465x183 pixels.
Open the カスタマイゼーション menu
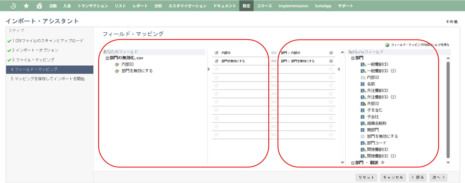point(187,6)
